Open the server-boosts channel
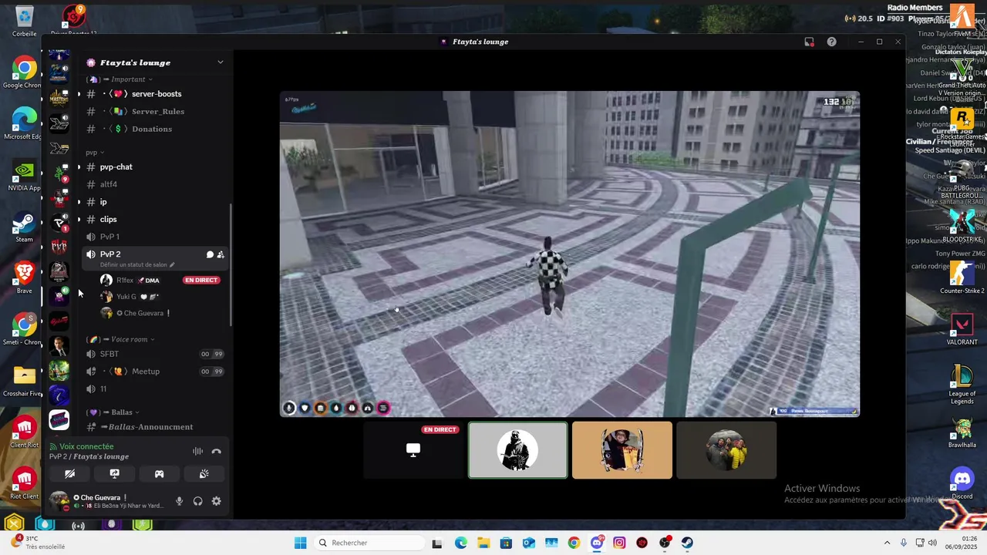Viewport: 987px width, 555px height. pyautogui.click(x=155, y=94)
